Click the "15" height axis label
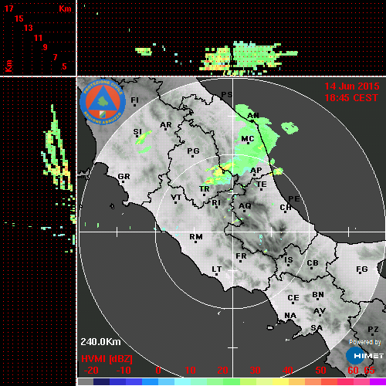 tap(19, 19)
